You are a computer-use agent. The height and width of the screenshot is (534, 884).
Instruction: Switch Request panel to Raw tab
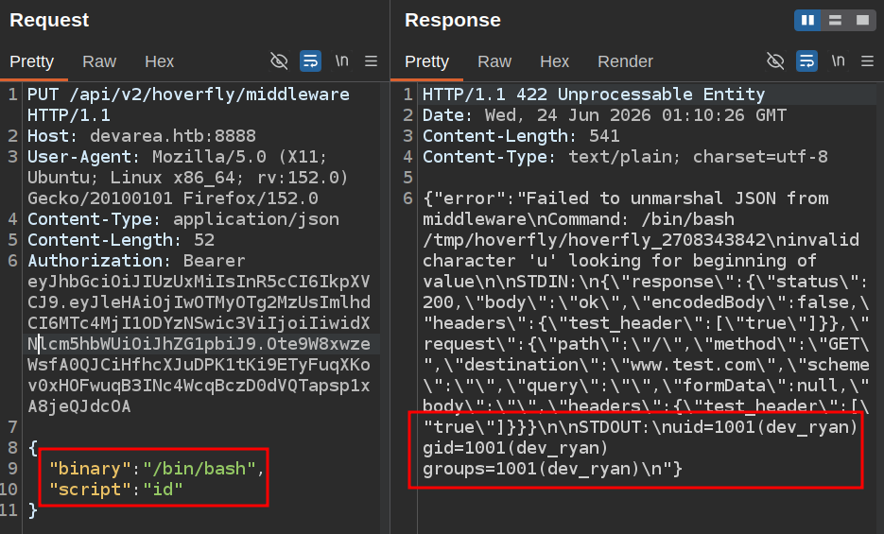pyautogui.click(x=99, y=61)
